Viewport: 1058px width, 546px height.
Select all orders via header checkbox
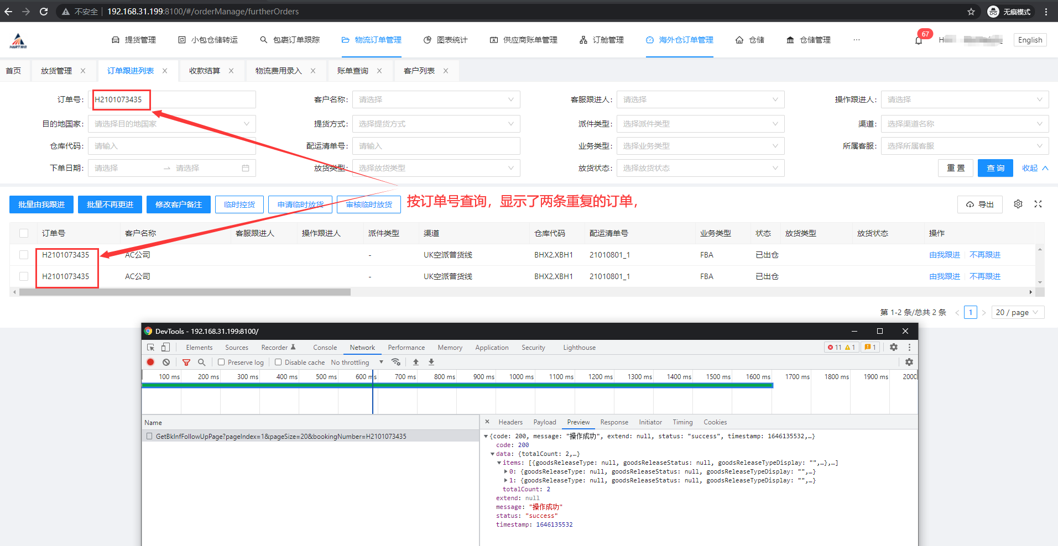(x=24, y=233)
